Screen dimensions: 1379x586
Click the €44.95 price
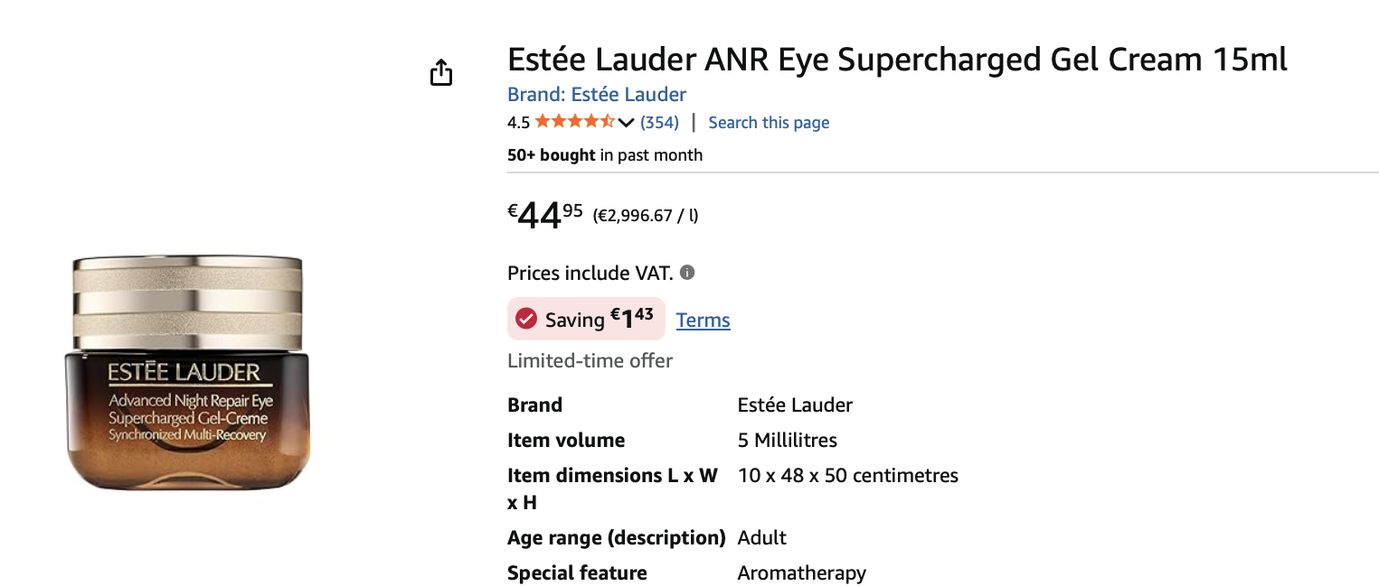(x=545, y=216)
